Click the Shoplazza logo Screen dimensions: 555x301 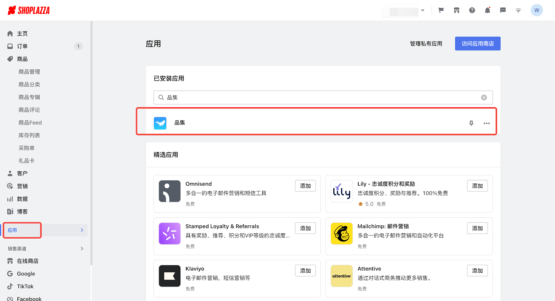(x=28, y=10)
